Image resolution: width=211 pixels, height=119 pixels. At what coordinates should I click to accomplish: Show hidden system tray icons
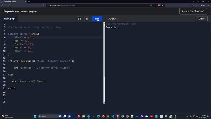[x=187, y=116]
